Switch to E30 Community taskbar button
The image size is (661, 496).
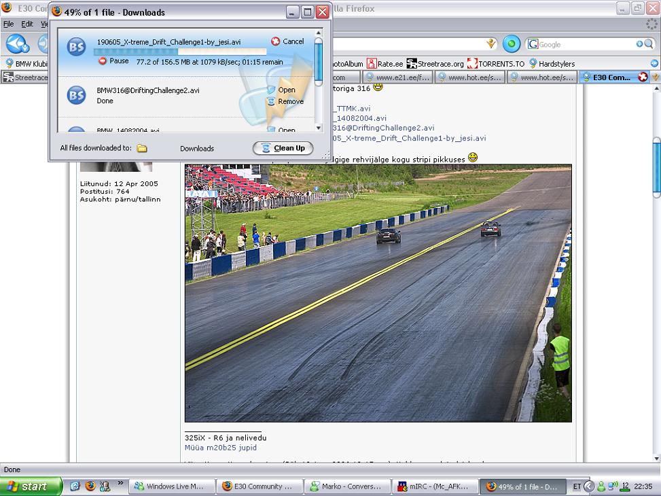260,486
